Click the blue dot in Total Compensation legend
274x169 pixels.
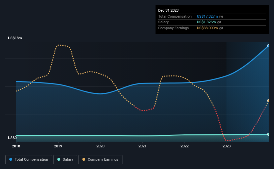tap(11, 159)
